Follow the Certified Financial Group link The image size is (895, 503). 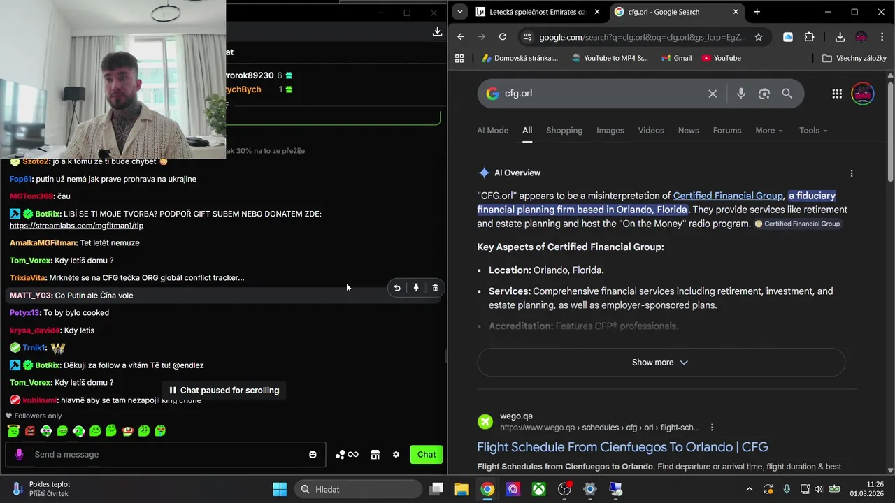pyautogui.click(x=728, y=196)
